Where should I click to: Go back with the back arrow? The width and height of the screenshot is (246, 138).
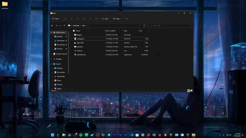(52, 26)
